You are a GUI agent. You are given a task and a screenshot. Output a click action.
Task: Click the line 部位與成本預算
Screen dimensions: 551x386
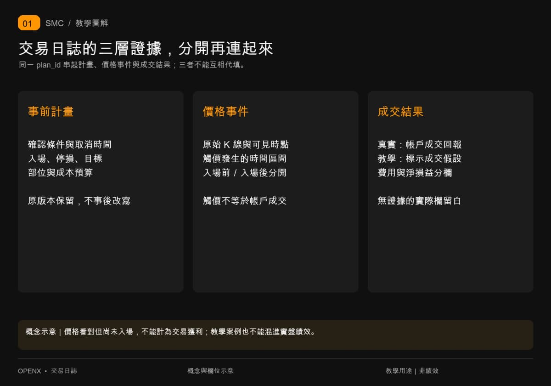click(x=61, y=173)
